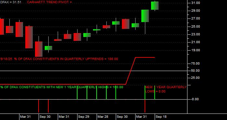Select the tall green candle with long lower wick
Screen dimensions: 227x120
point(145,16)
